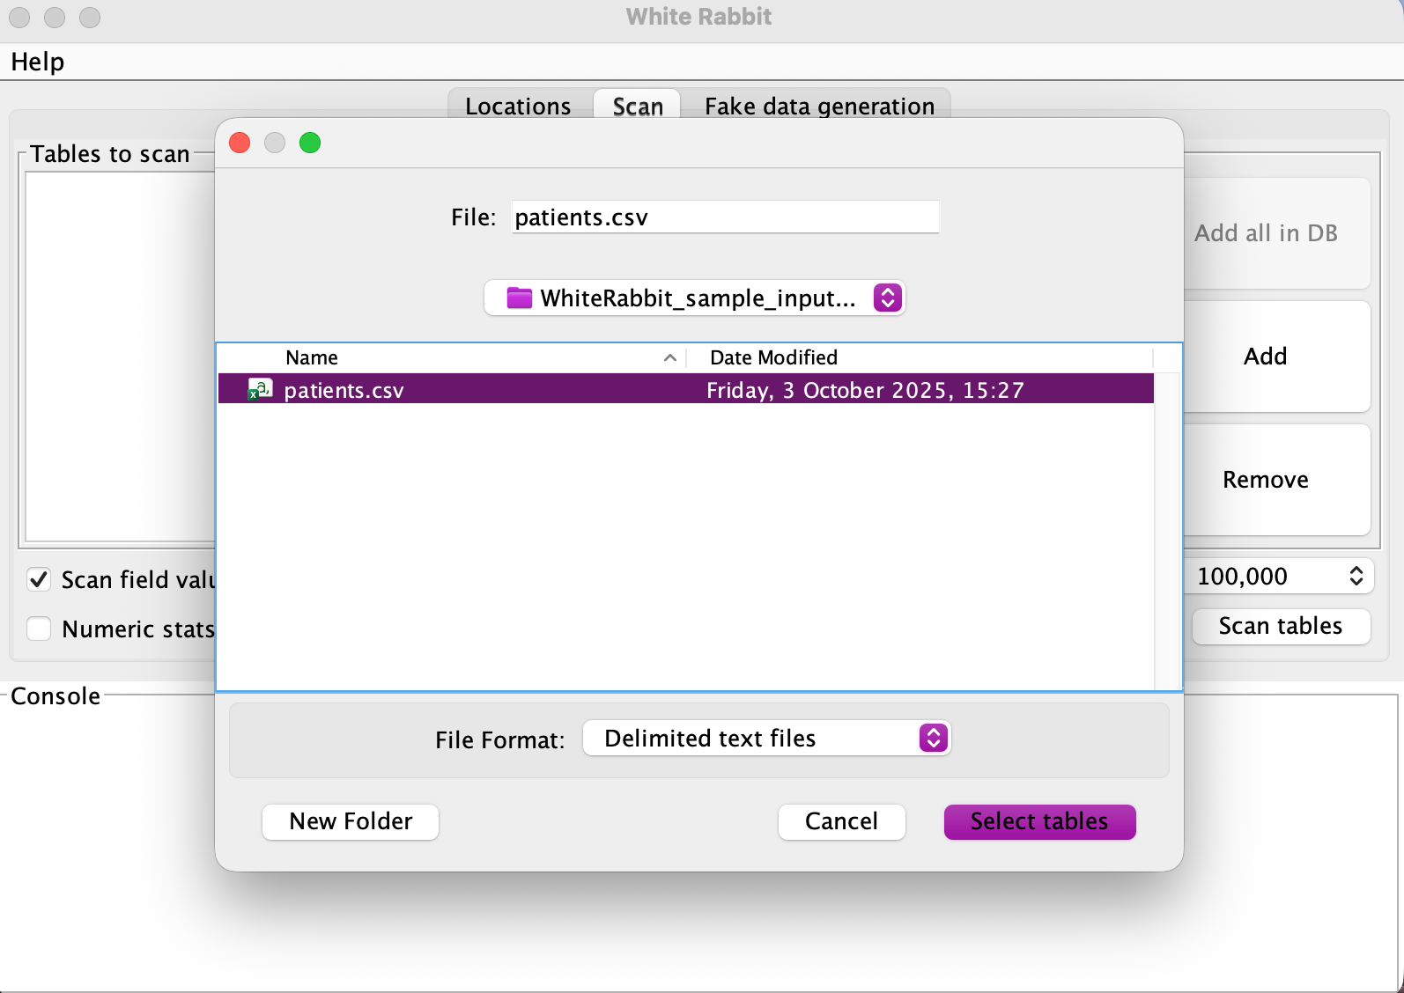
Task: Click the date Friday, 3 October 2025, 15:27
Action: tap(865, 390)
